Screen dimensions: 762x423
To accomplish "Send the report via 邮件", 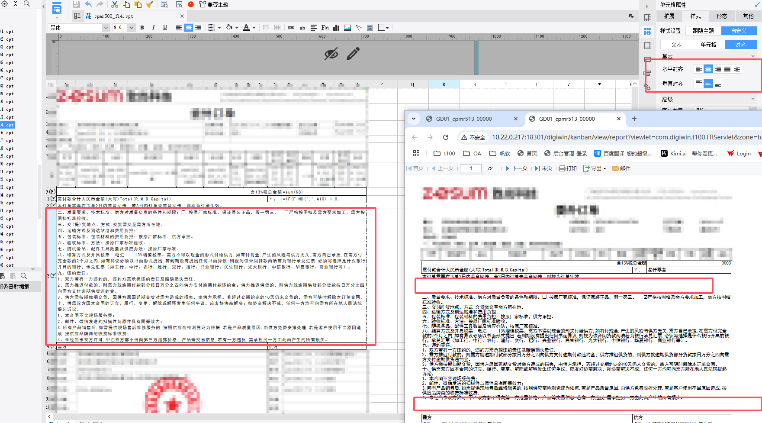I will click(622, 168).
